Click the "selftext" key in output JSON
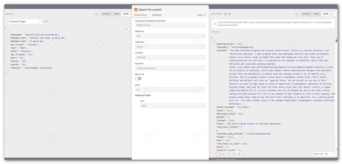 [x=222, y=50]
